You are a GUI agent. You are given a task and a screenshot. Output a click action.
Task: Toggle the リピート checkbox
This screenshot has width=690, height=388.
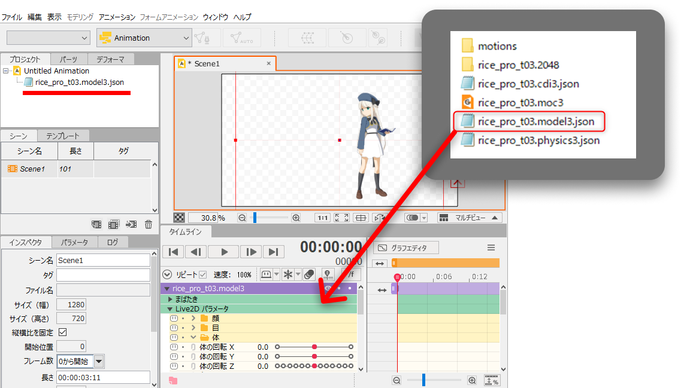pyautogui.click(x=202, y=274)
